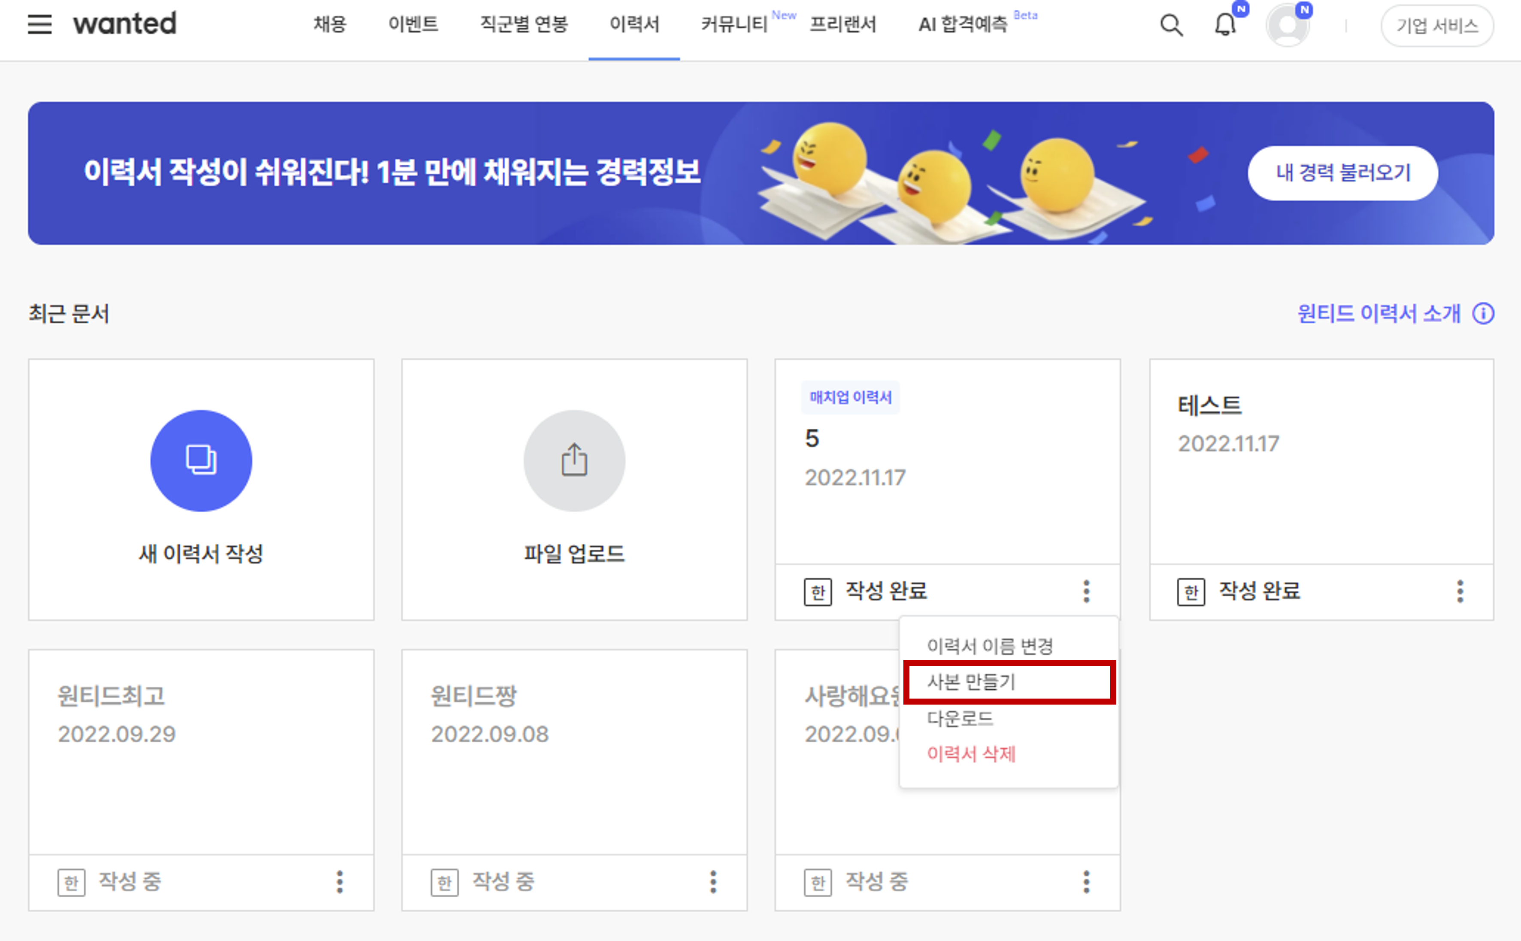This screenshot has width=1521, height=941.
Task: Open the resume titled 사랑해요
Action: click(851, 696)
